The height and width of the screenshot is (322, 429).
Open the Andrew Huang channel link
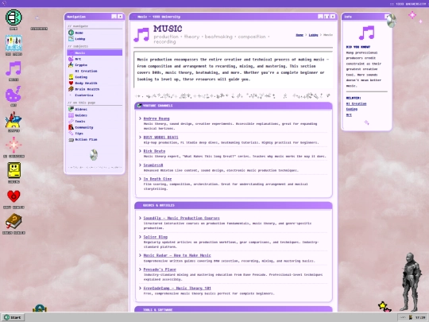pos(157,118)
